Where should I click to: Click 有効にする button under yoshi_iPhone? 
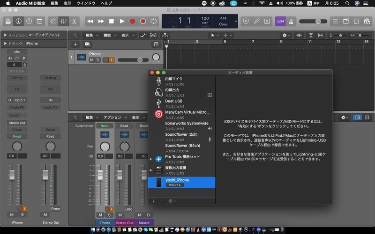coord(175,185)
